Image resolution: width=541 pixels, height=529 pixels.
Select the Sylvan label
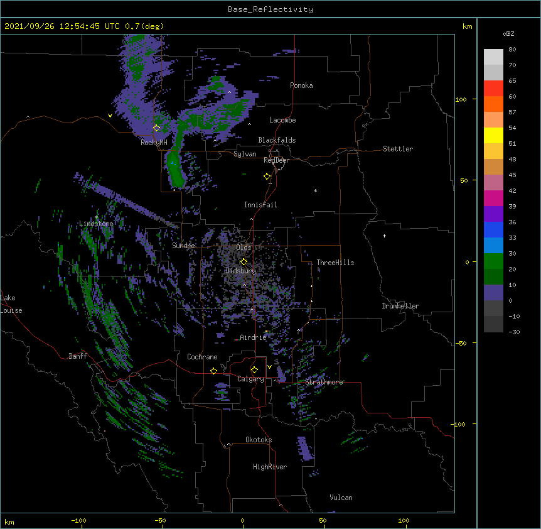click(245, 154)
